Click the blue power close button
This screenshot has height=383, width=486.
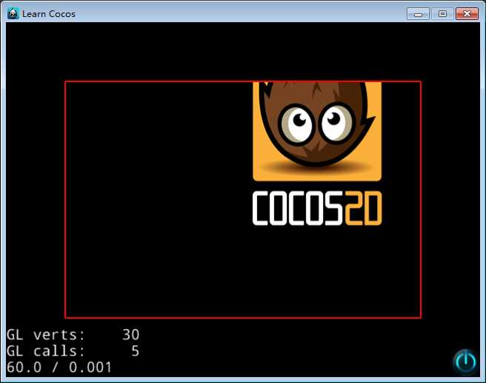465,362
